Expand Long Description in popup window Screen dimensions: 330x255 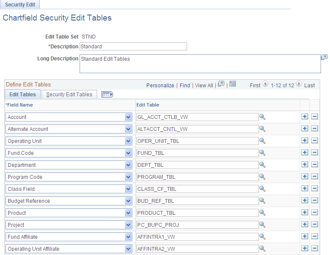coord(324,57)
